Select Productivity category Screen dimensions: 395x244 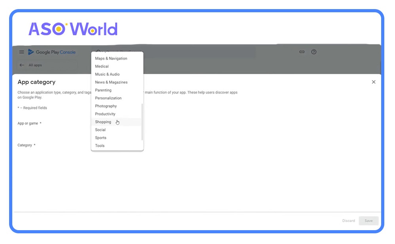pyautogui.click(x=116, y=114)
